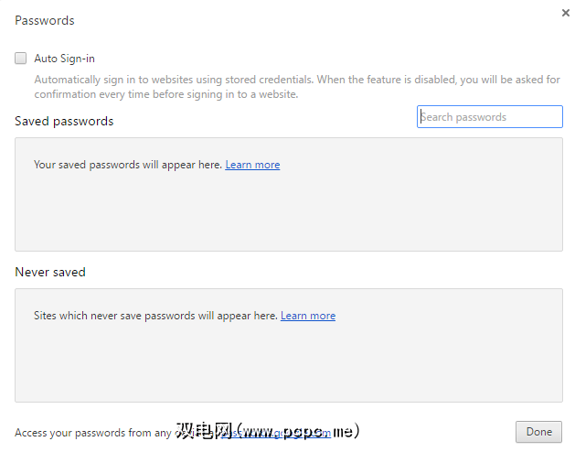
Task: Click the "Saved passwords" section heading
Action: [64, 121]
